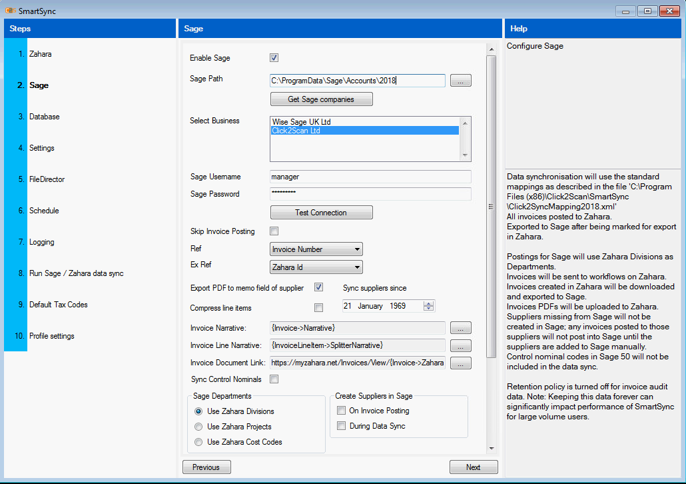
Task: Click the Invoice Document Link field
Action: 358,363
